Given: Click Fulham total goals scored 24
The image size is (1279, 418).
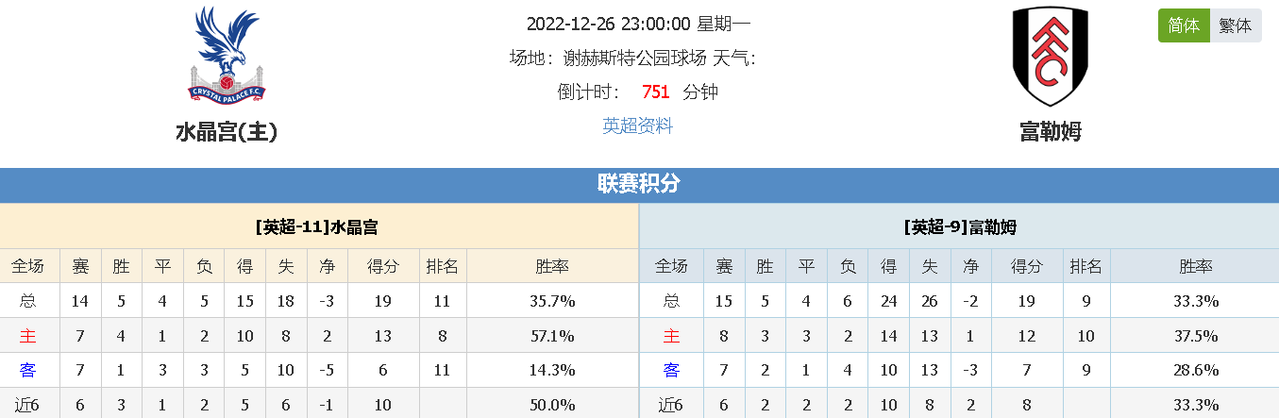Looking at the screenshot, I should coord(888,302).
